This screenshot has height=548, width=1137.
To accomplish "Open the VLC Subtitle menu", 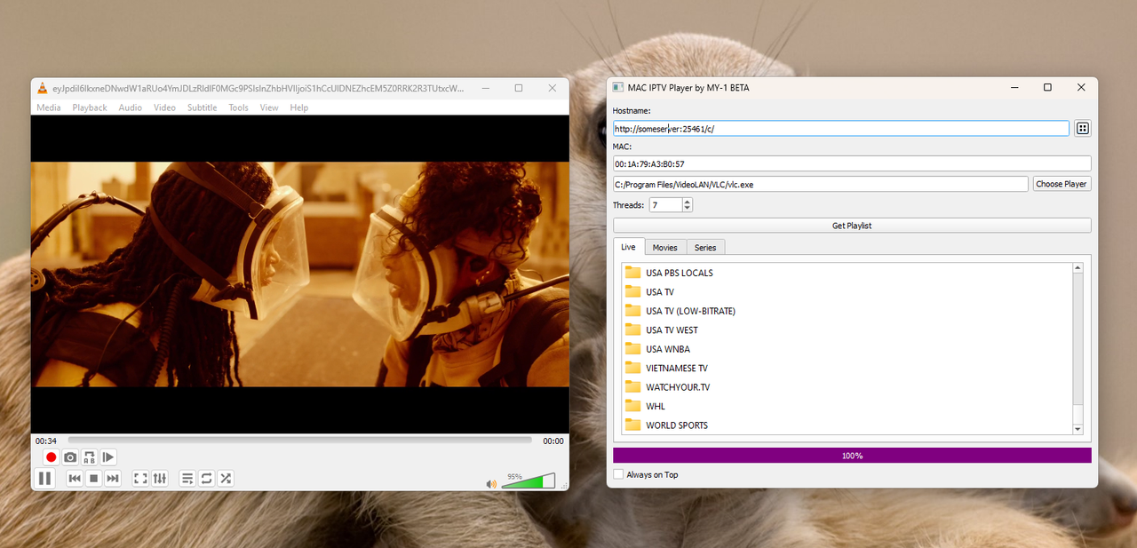I will click(x=202, y=107).
